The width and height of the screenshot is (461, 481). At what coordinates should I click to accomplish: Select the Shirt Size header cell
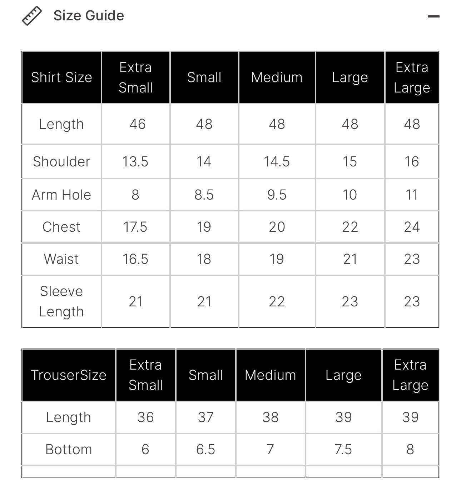click(61, 77)
